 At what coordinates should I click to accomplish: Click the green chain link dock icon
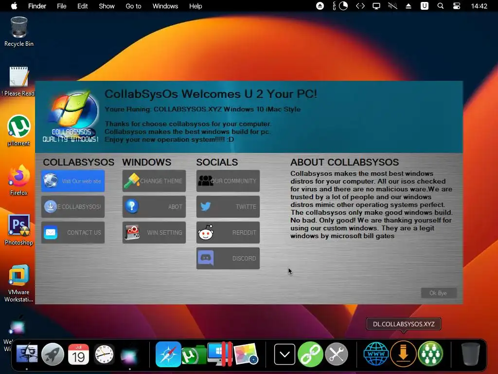(310, 354)
